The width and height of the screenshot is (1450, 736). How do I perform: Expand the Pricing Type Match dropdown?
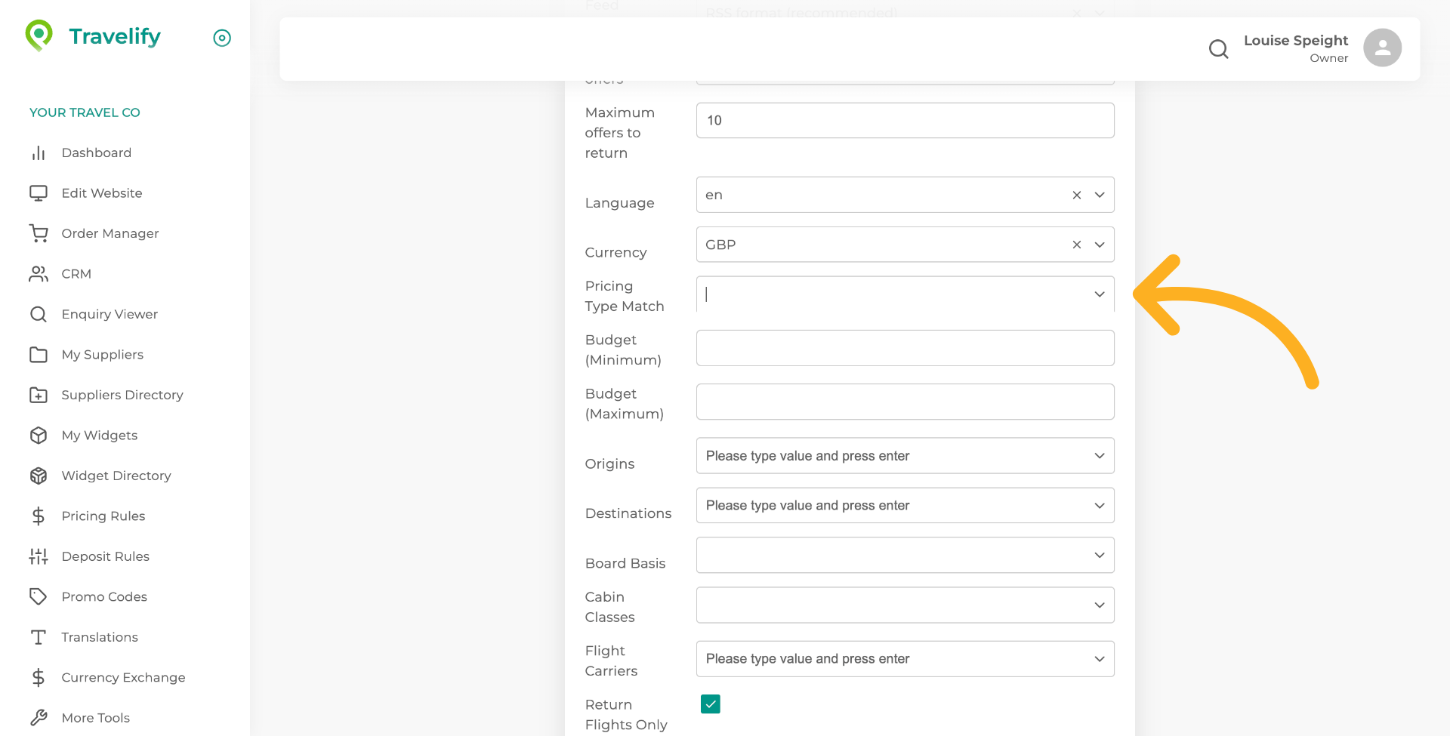(x=1100, y=294)
